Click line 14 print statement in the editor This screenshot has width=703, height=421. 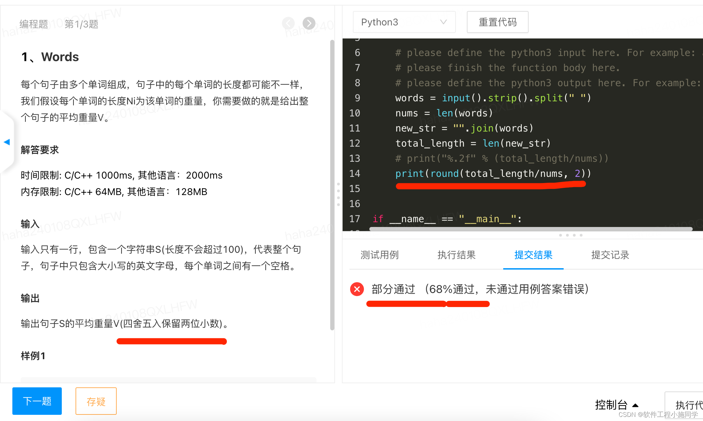click(491, 174)
